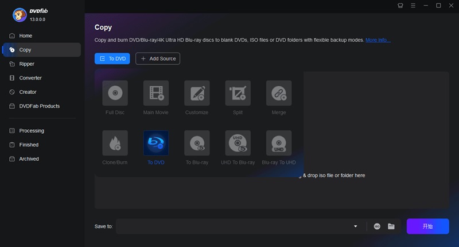Viewport: 459px width, 247px height.
Task: Open the hamburger menu in the title bar
Action: 413,6
